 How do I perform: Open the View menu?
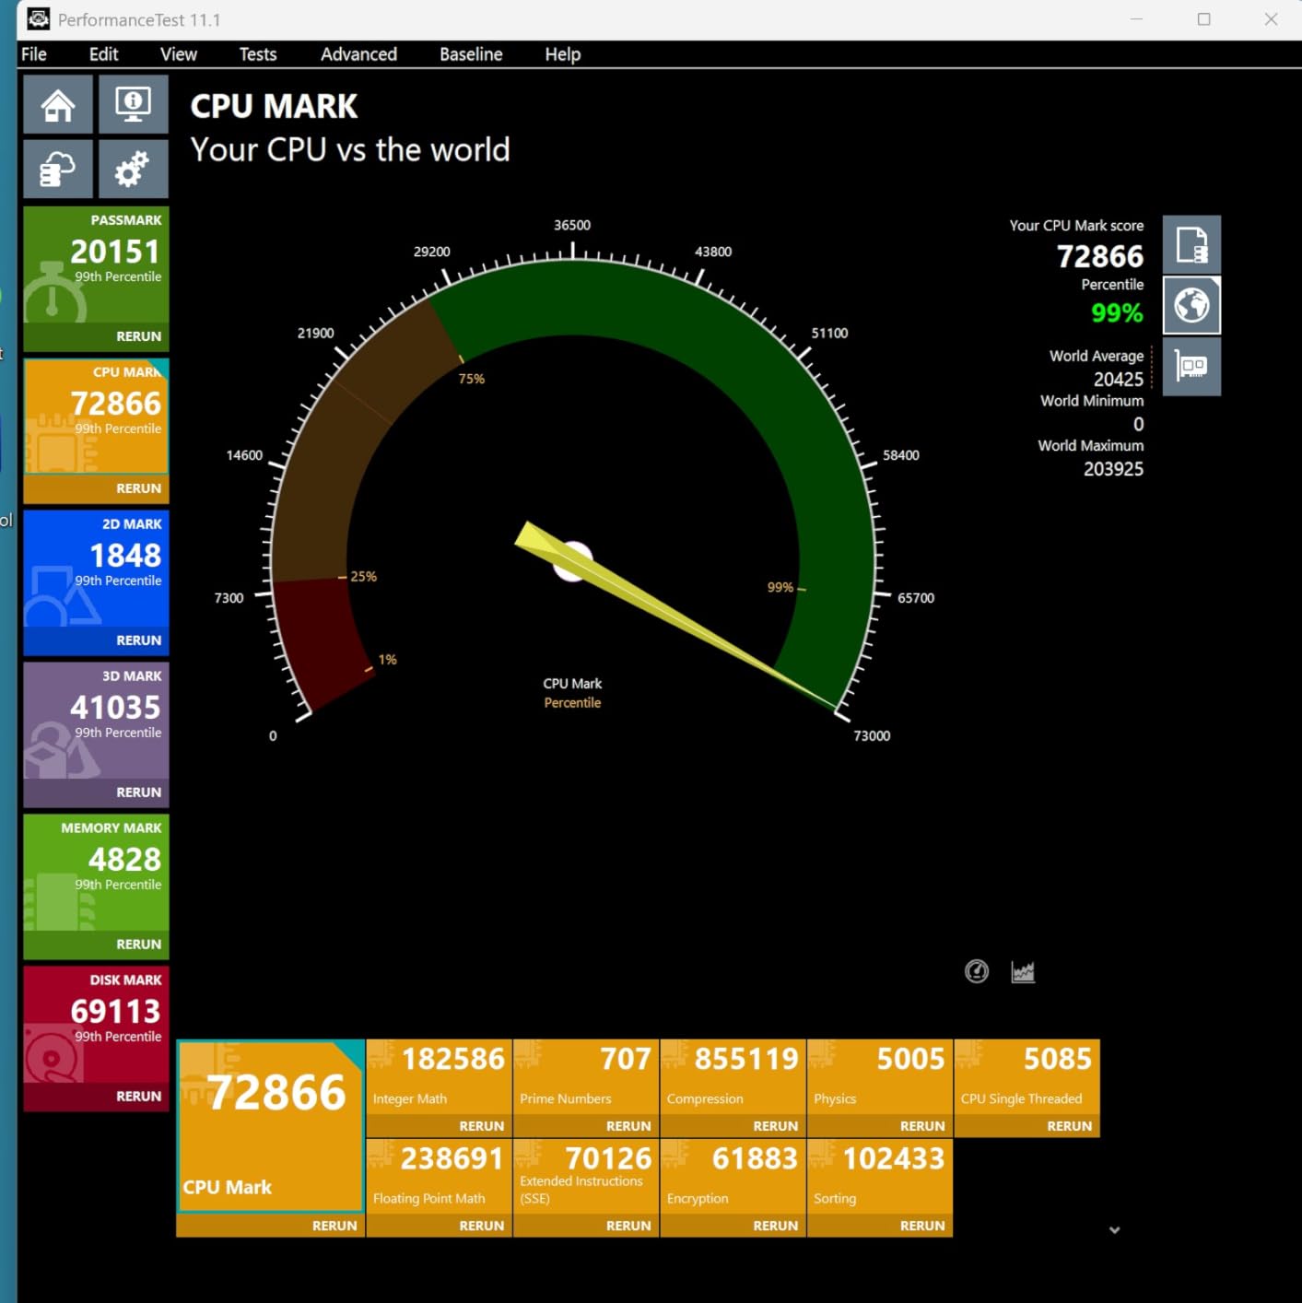click(x=179, y=54)
